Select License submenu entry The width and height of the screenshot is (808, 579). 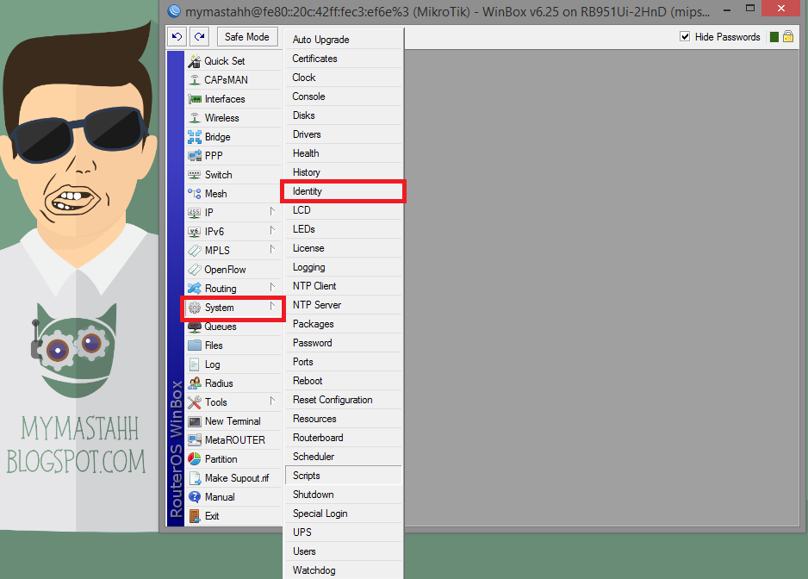click(343, 248)
